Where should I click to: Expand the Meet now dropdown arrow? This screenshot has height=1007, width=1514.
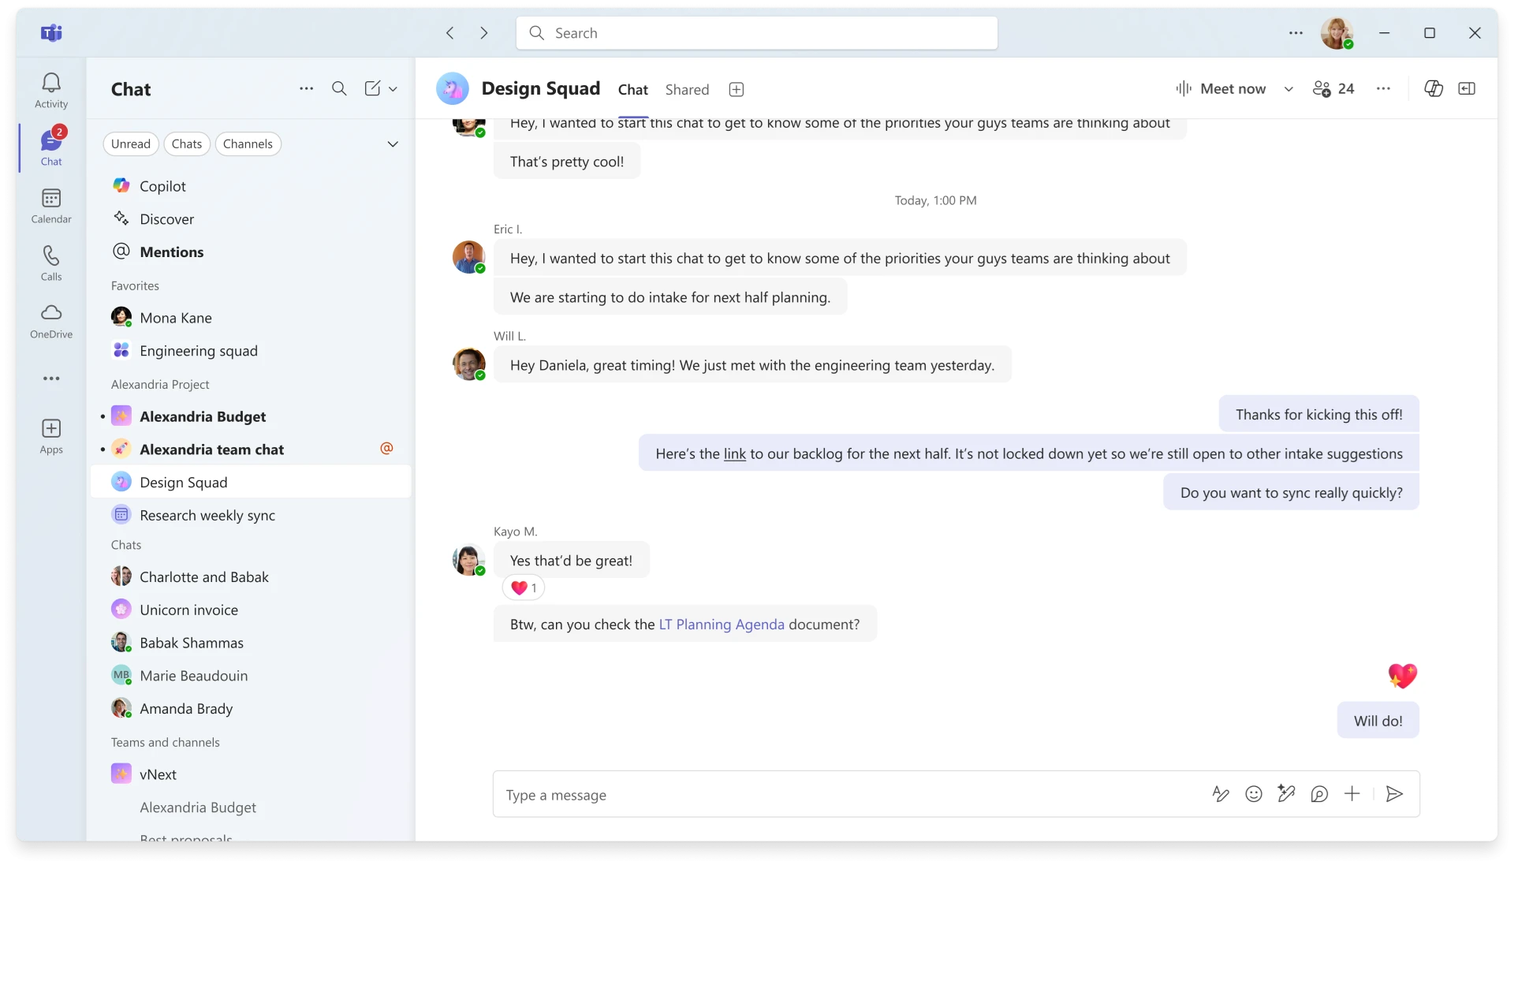(x=1288, y=89)
